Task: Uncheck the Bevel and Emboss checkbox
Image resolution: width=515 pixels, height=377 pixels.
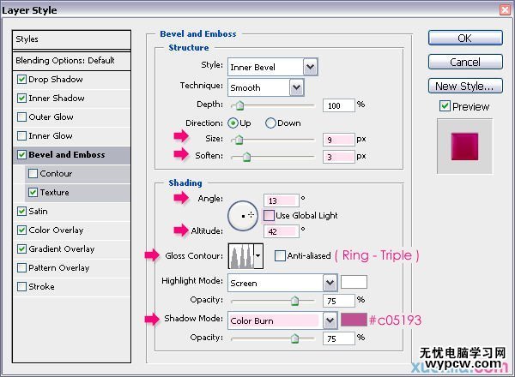Action: [21, 155]
